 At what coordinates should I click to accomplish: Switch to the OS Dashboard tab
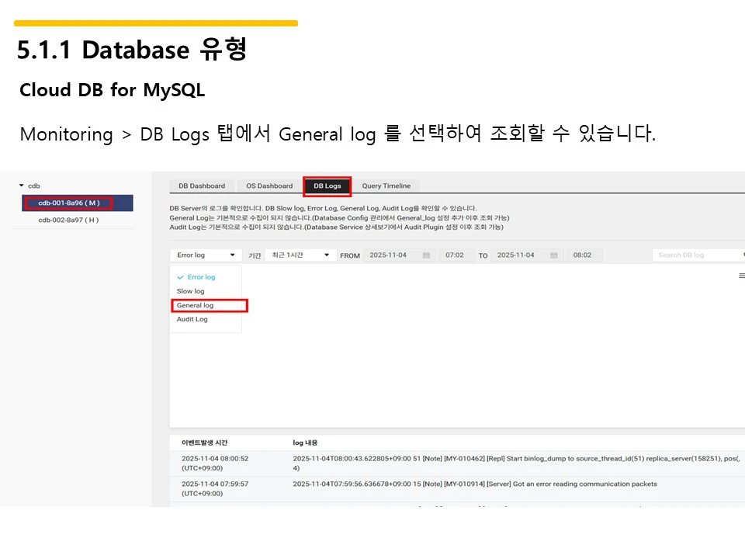tap(269, 186)
